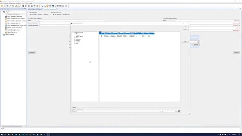Open the Options menu
This screenshot has width=242, height=136.
(x=6, y=3)
